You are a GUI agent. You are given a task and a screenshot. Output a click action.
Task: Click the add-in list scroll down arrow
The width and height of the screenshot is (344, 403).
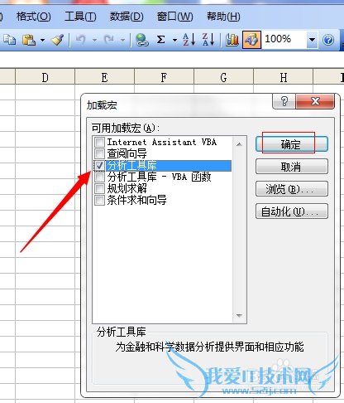click(x=239, y=315)
